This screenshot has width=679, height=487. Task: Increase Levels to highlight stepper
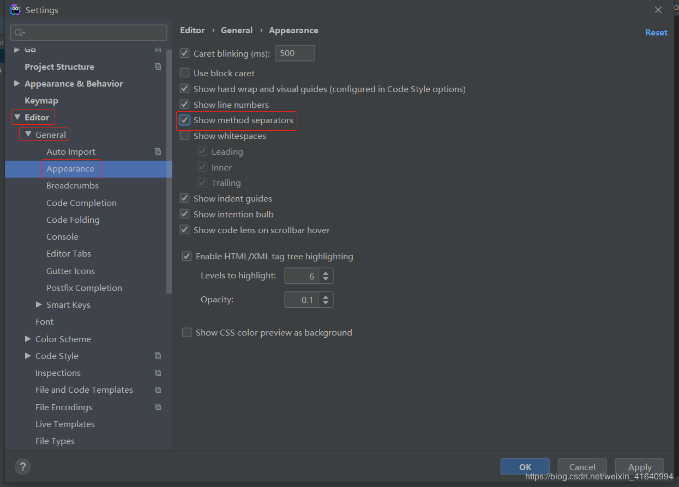(326, 272)
